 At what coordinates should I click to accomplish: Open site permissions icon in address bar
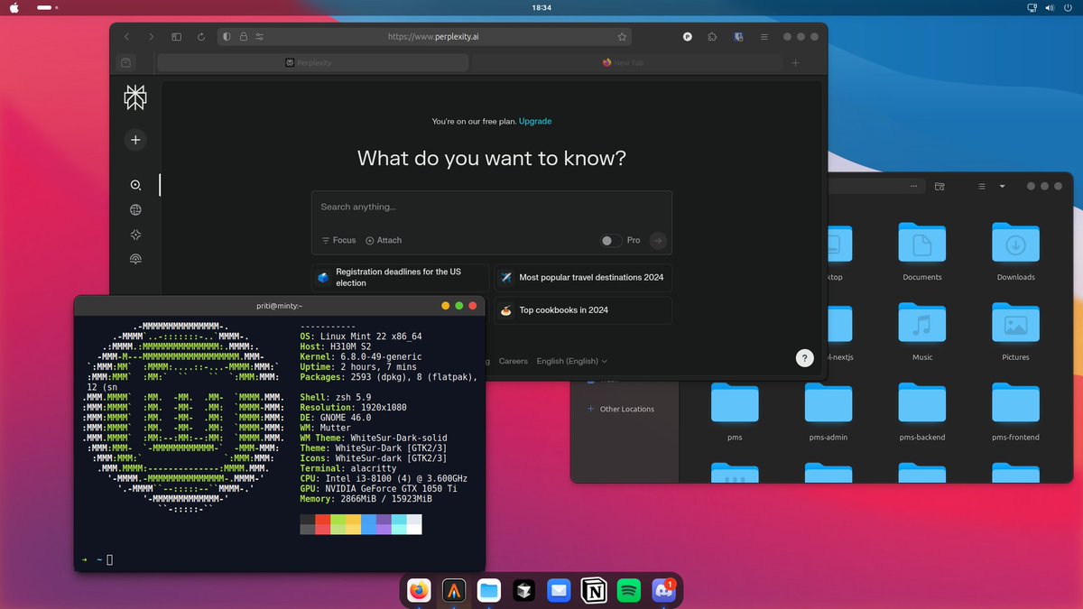[x=259, y=37]
